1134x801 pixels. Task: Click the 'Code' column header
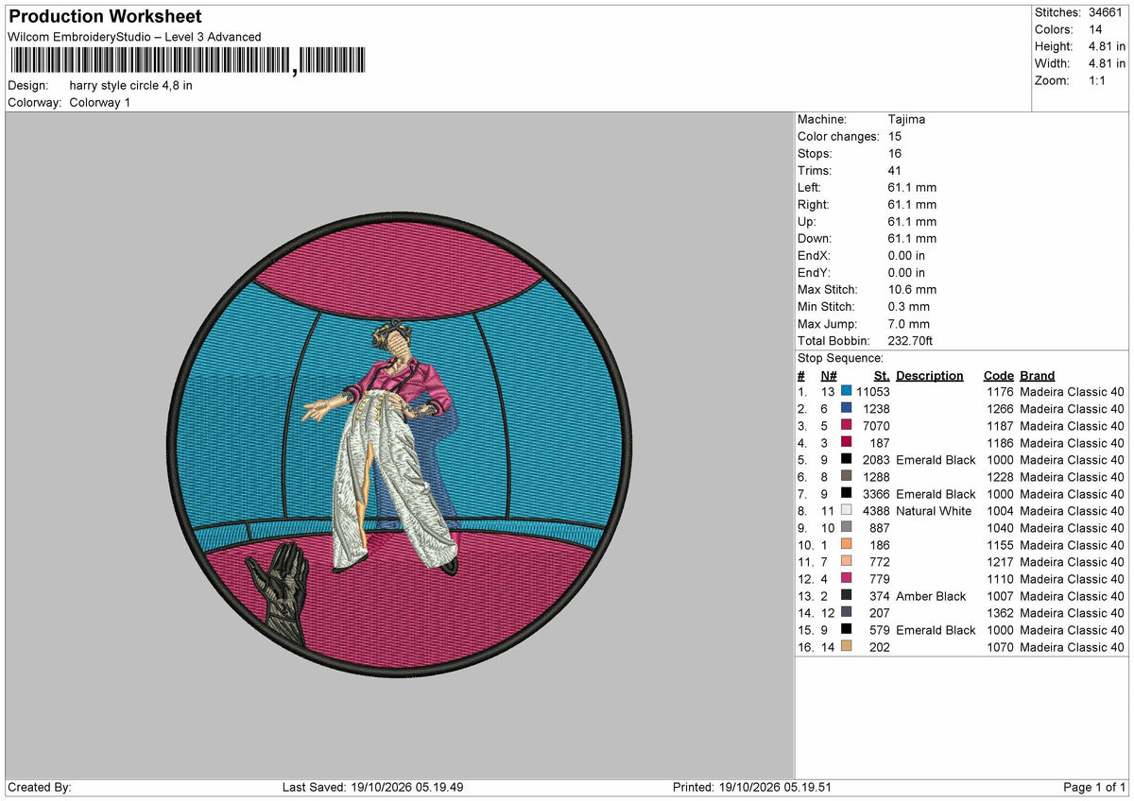pos(999,375)
